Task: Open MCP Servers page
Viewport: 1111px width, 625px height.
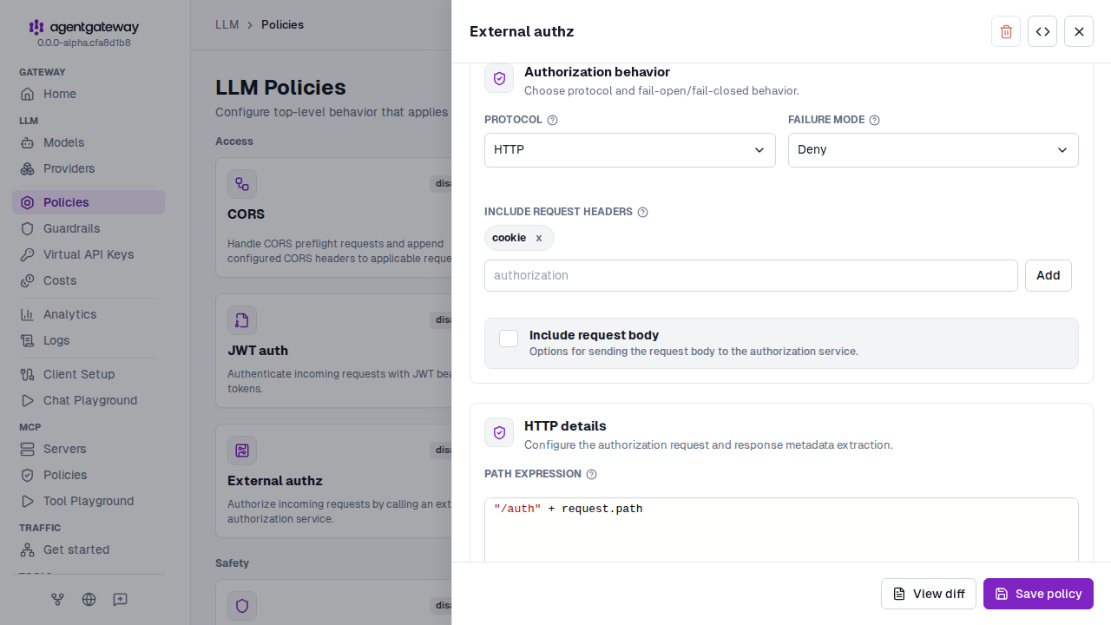Action: [x=89, y=449]
